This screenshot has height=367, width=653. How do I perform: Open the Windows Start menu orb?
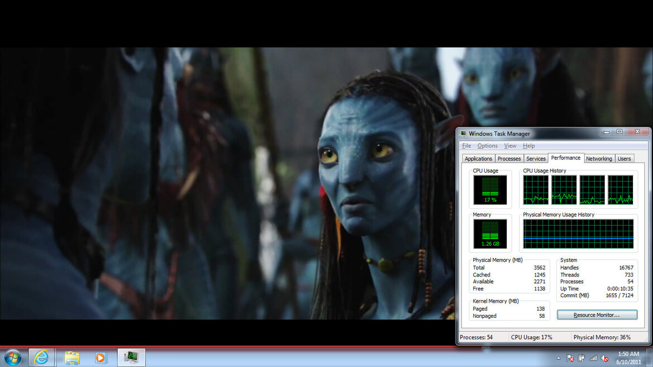(12, 358)
